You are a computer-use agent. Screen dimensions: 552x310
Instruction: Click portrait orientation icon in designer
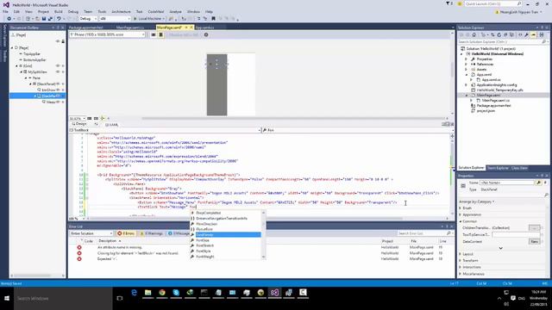(x=161, y=34)
